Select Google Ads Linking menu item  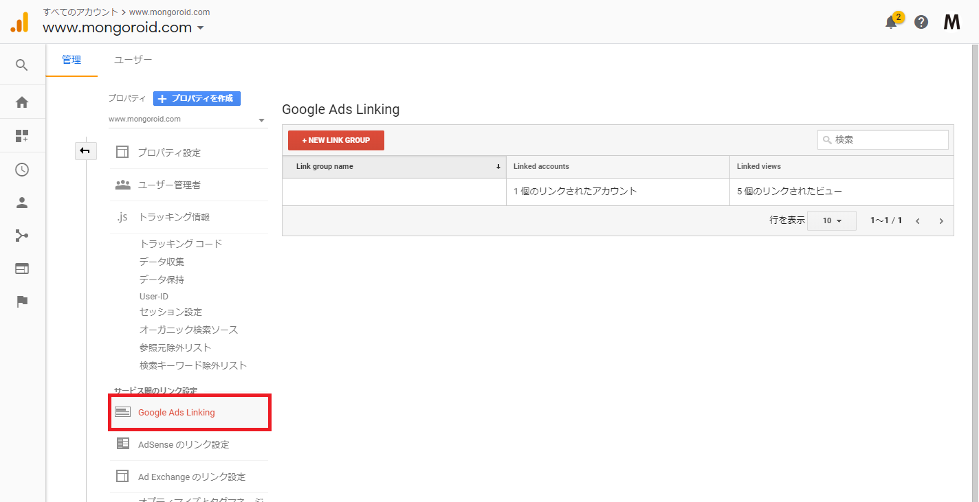click(x=188, y=412)
